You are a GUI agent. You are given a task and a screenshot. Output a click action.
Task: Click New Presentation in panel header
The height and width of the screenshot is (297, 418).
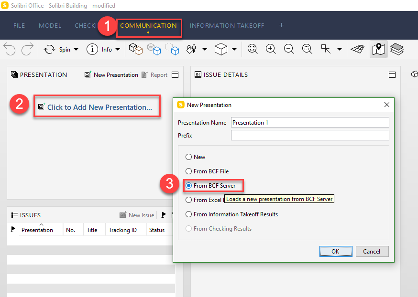pyautogui.click(x=111, y=75)
